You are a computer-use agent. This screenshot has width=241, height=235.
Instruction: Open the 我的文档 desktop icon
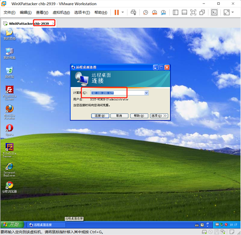tap(10, 34)
